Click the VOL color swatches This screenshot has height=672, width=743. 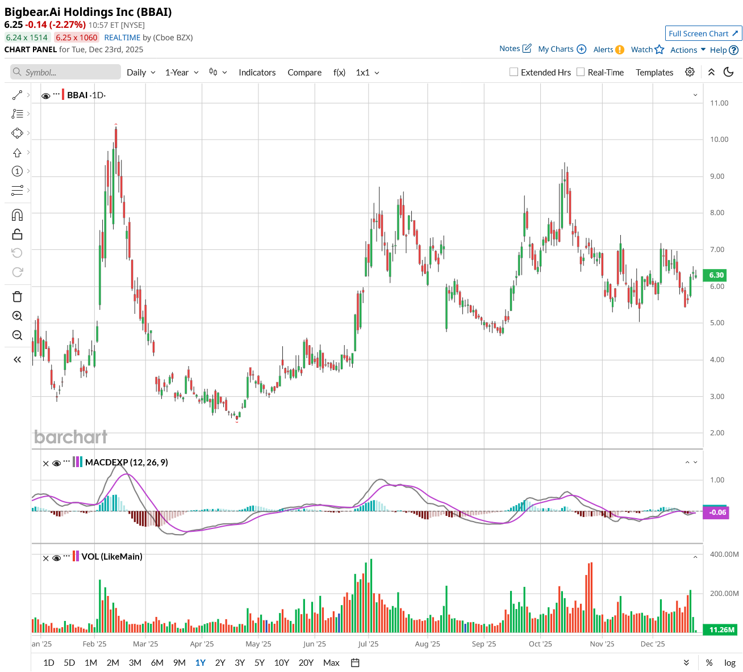point(76,556)
